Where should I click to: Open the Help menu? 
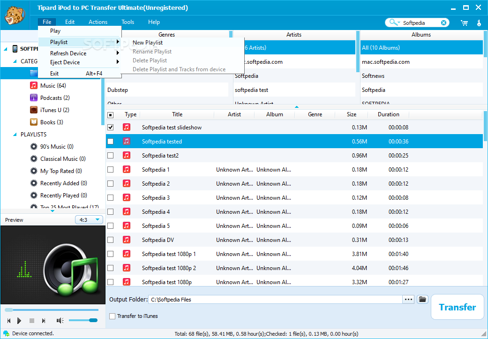point(154,22)
